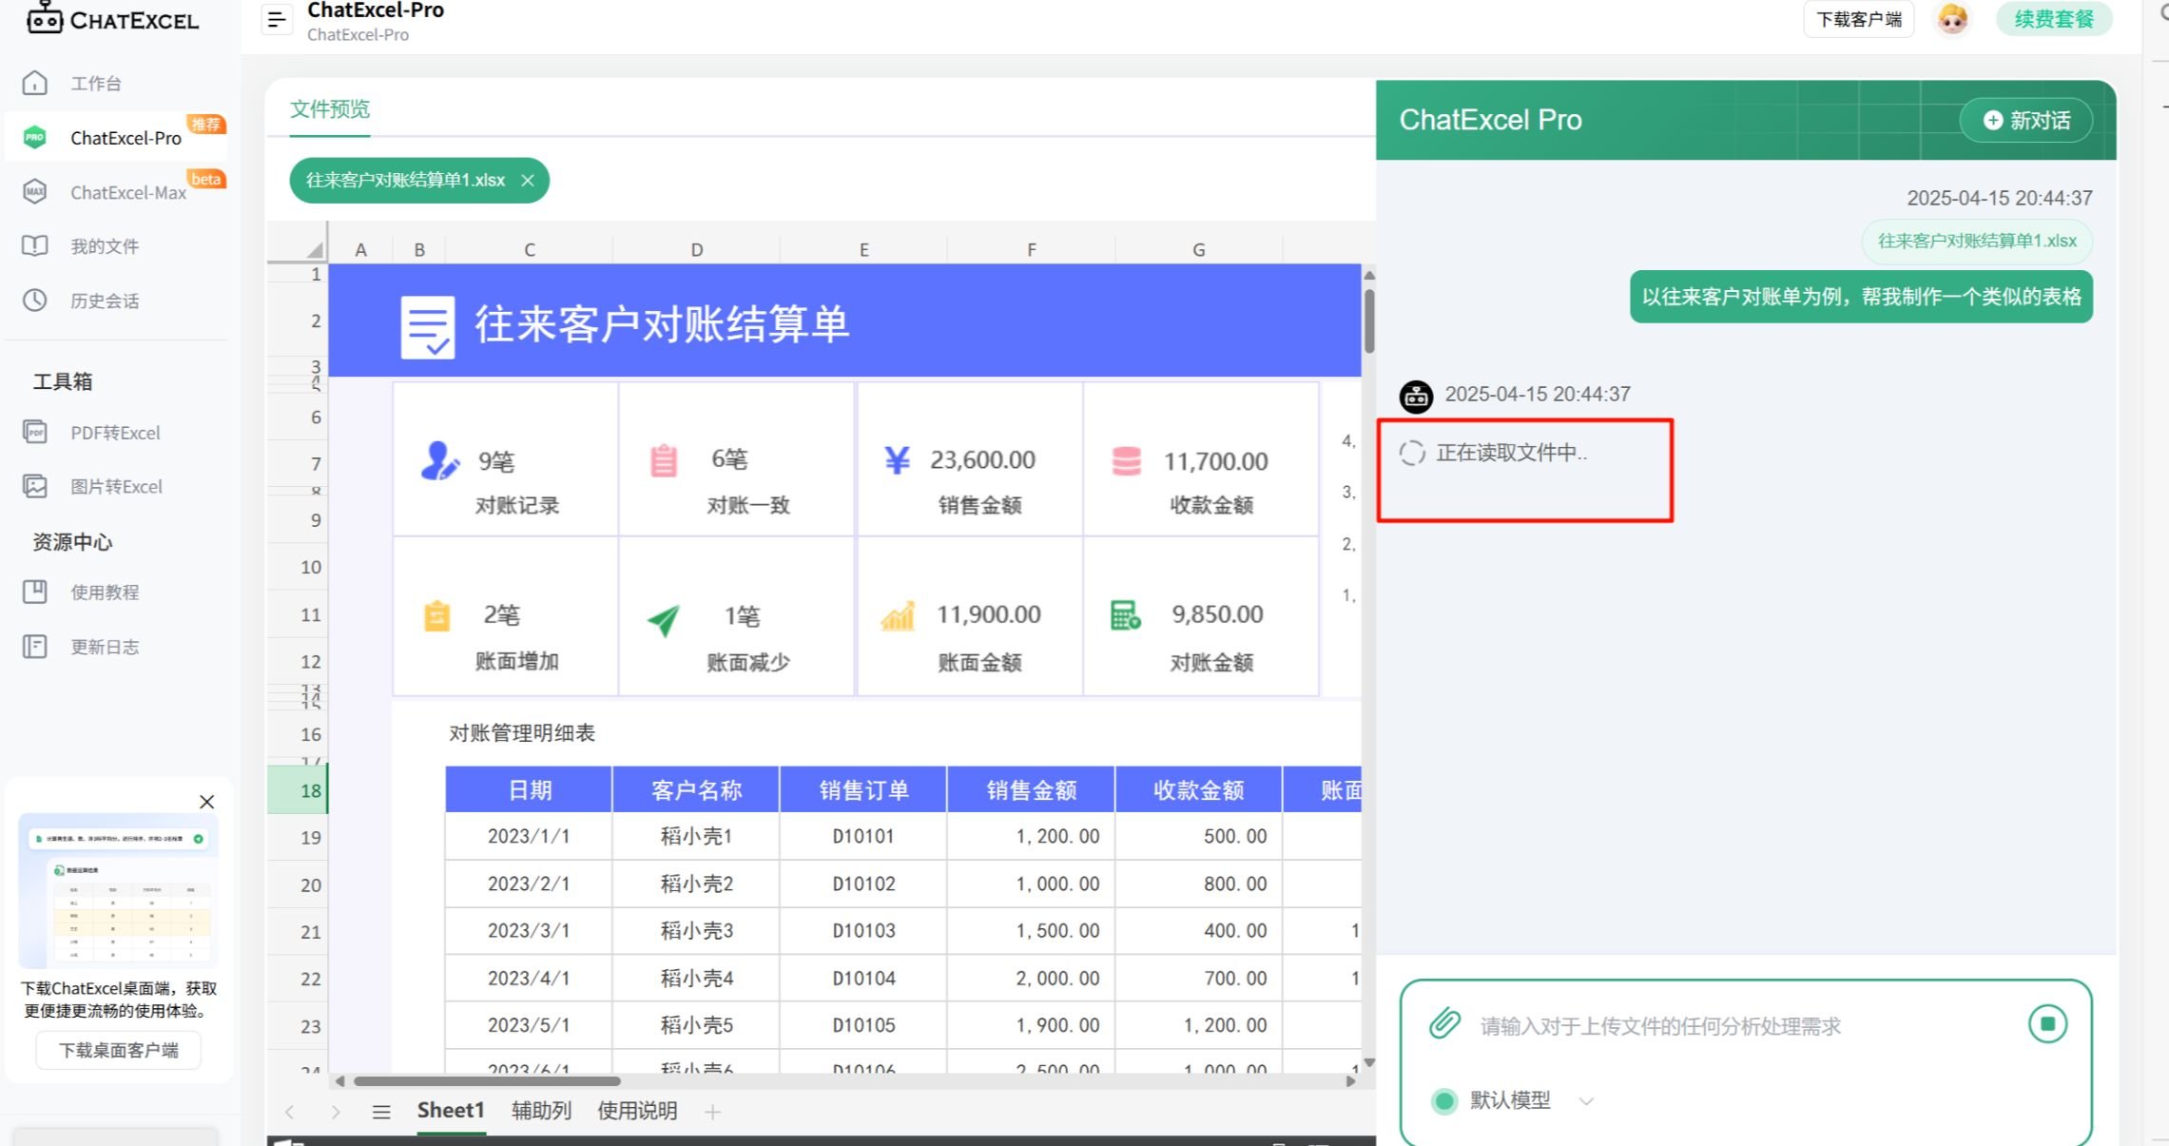This screenshot has width=2169, height=1146.
Task: Click cell with order D10104
Action: pyautogui.click(x=863, y=979)
